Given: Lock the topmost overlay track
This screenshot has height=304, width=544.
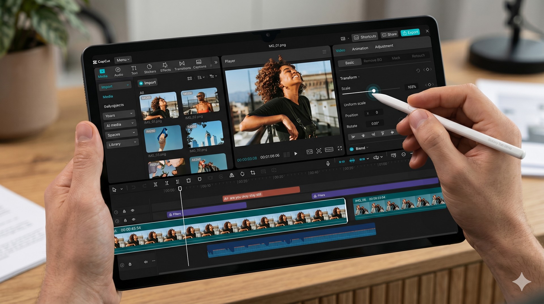Looking at the screenshot, I should point(124,211).
